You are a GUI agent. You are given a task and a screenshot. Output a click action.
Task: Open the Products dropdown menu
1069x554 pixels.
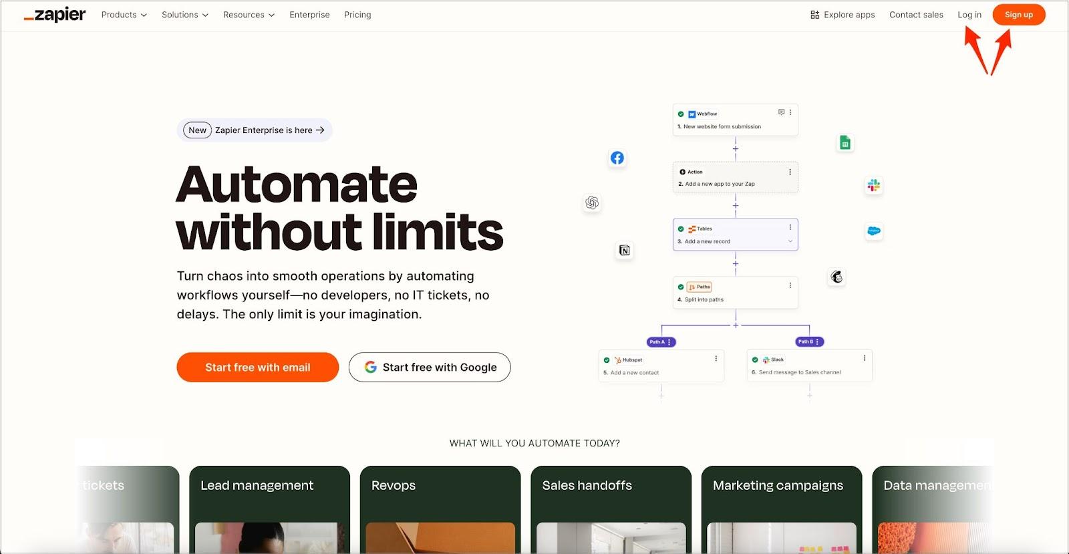(x=124, y=15)
